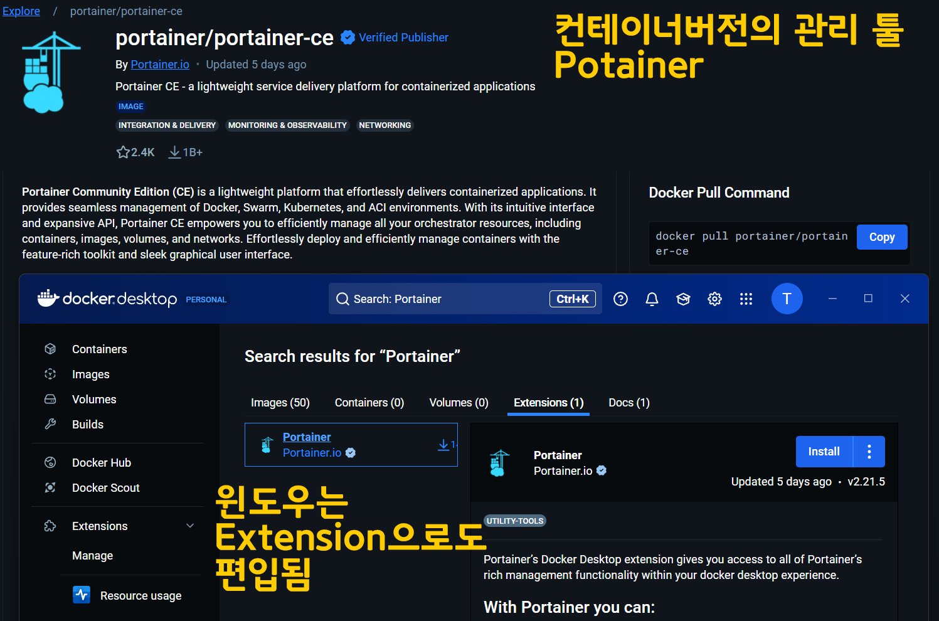
Task: Click the PERSONAL plan badge
Action: [206, 300]
